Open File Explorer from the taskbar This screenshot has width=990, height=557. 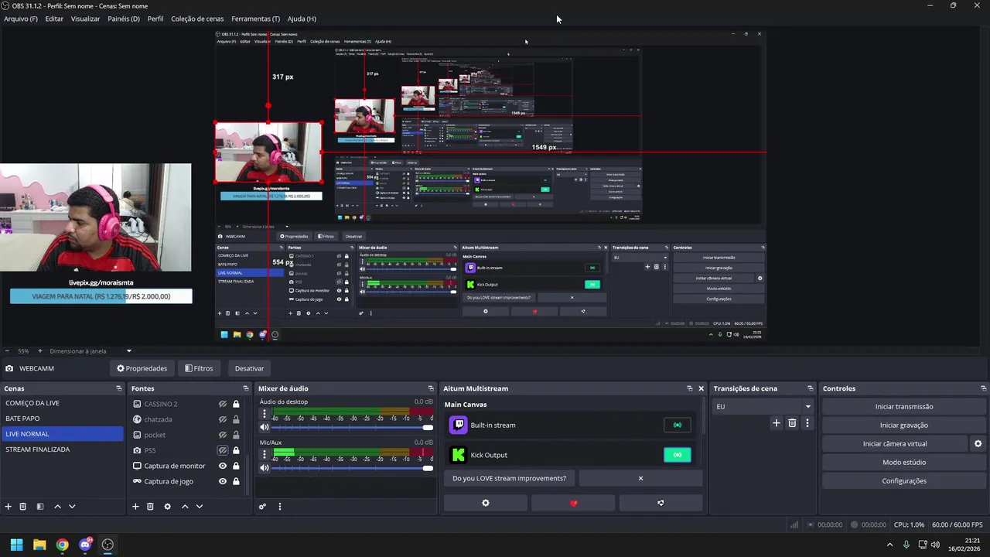click(39, 545)
